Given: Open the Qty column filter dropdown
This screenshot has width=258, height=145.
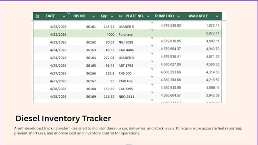Looking at the screenshot, I should (x=112, y=16).
